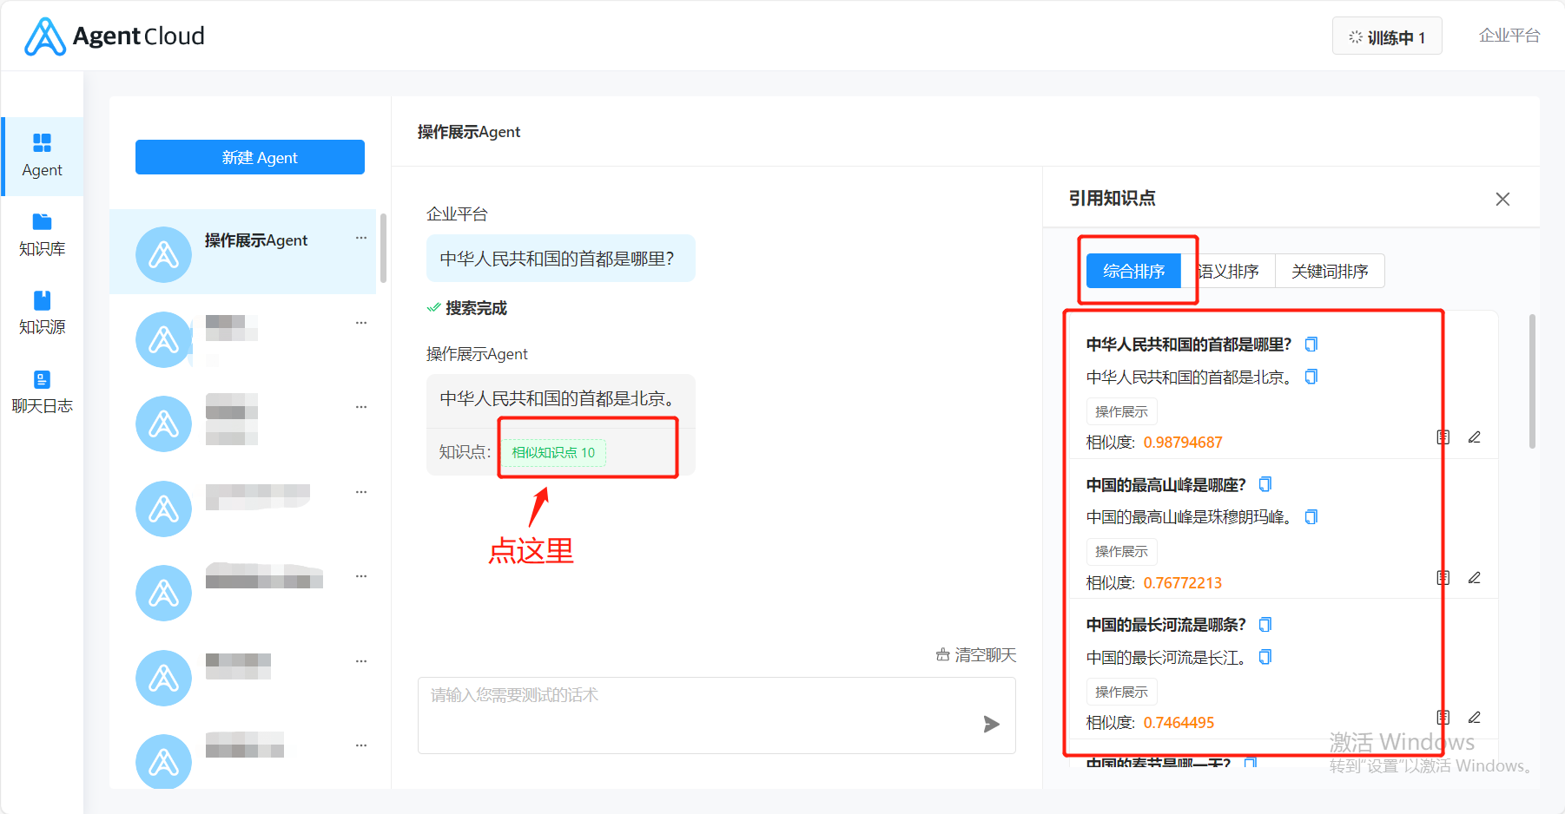
Task: Switch to the 关键词排序 tab
Action: click(x=1330, y=271)
